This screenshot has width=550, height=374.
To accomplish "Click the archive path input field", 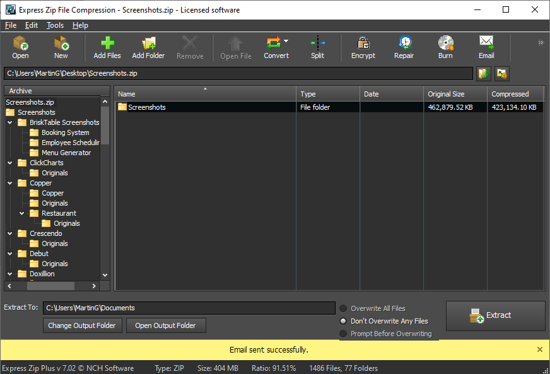I will [238, 73].
